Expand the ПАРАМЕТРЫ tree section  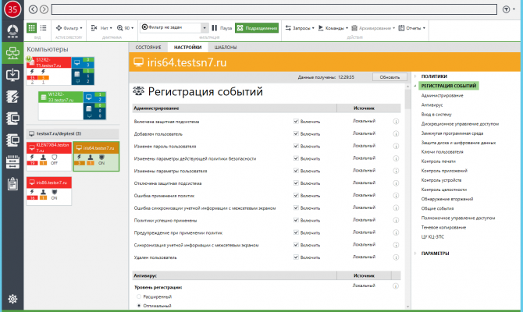coord(415,253)
